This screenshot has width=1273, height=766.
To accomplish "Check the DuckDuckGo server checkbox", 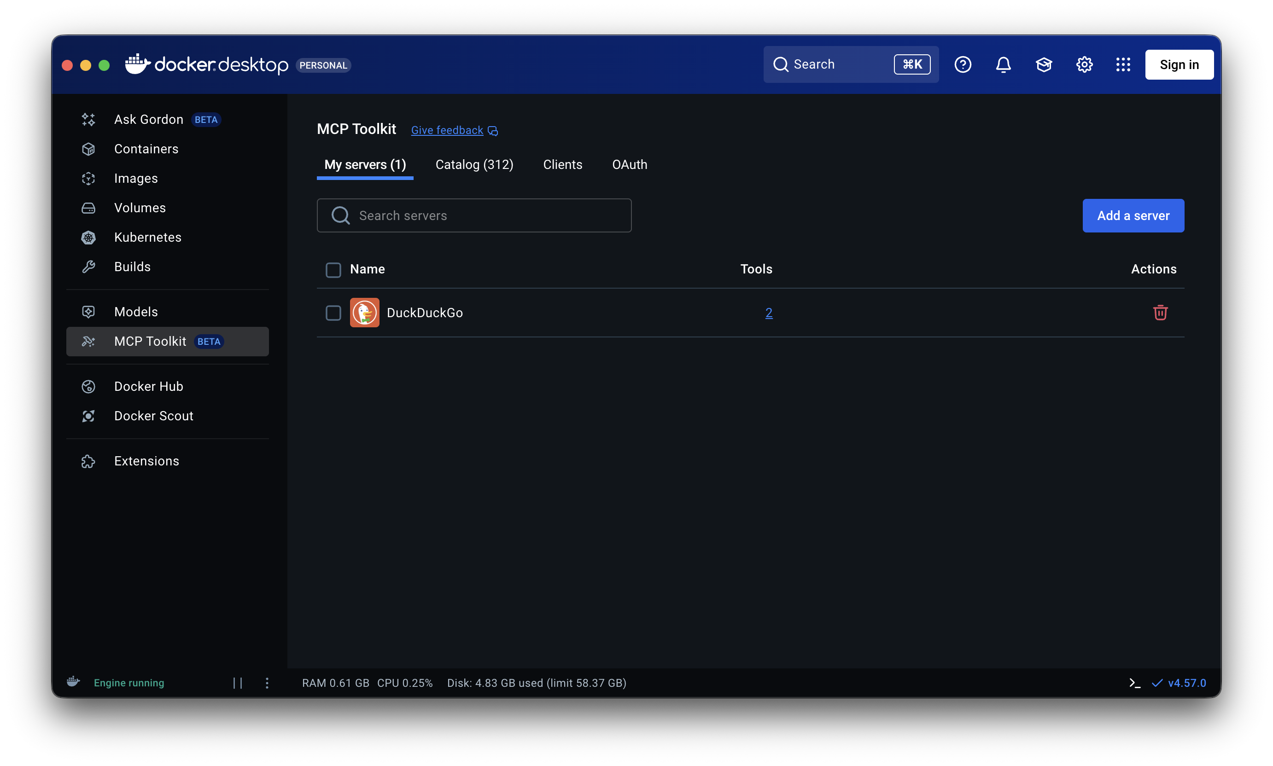I will point(333,313).
